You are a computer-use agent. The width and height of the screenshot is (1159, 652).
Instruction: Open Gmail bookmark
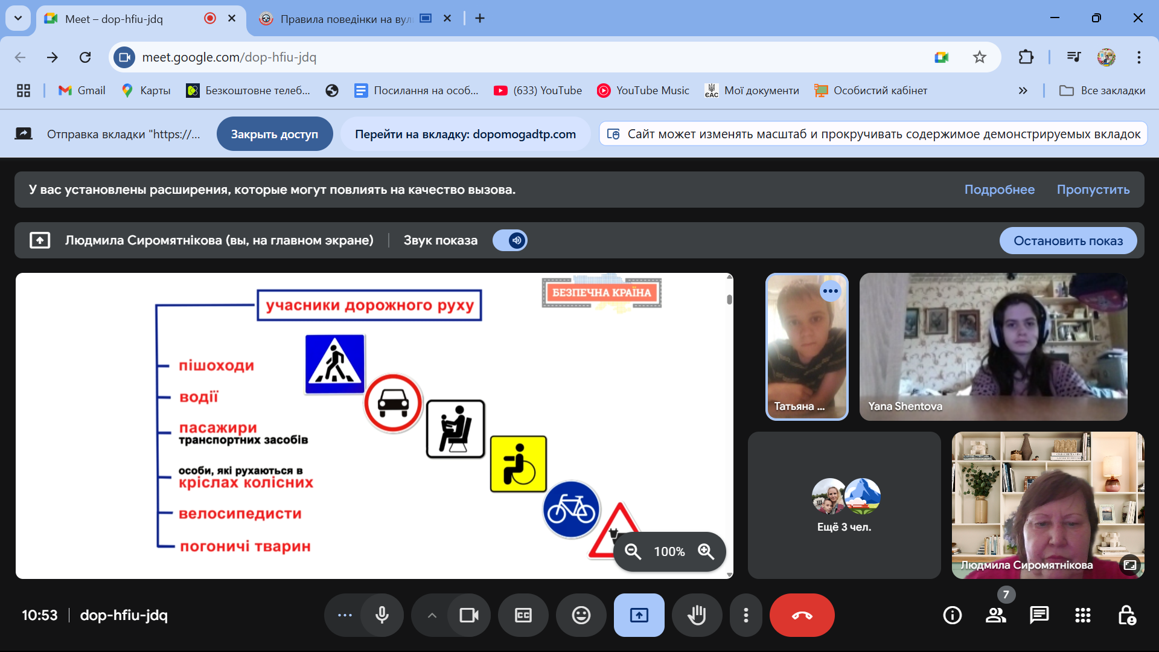click(81, 91)
